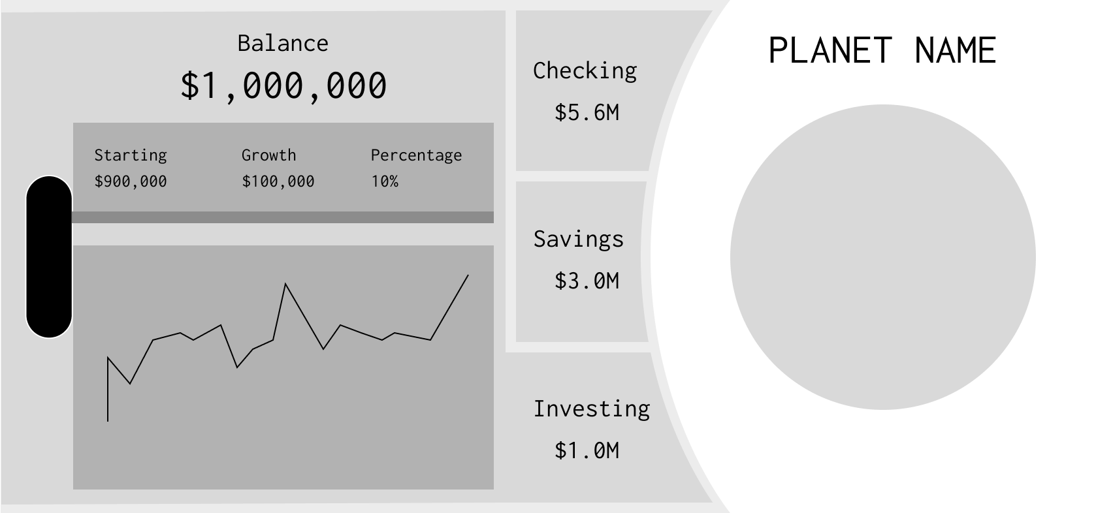The height and width of the screenshot is (513, 1113).
Task: Select the Savings account card
Action: point(581,261)
